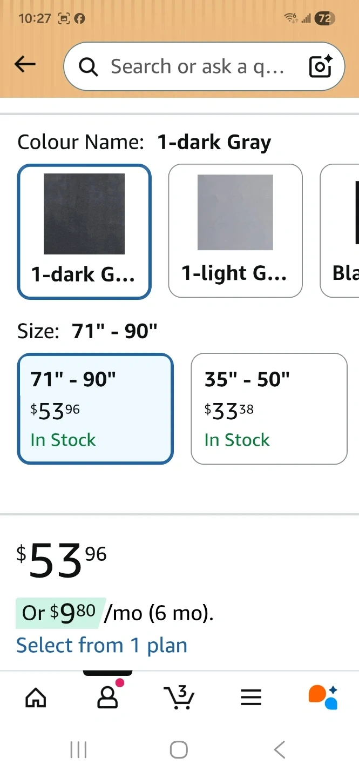The image size is (359, 778).
Task: Tap the dark gray fabric swatch image
Action: (x=84, y=214)
